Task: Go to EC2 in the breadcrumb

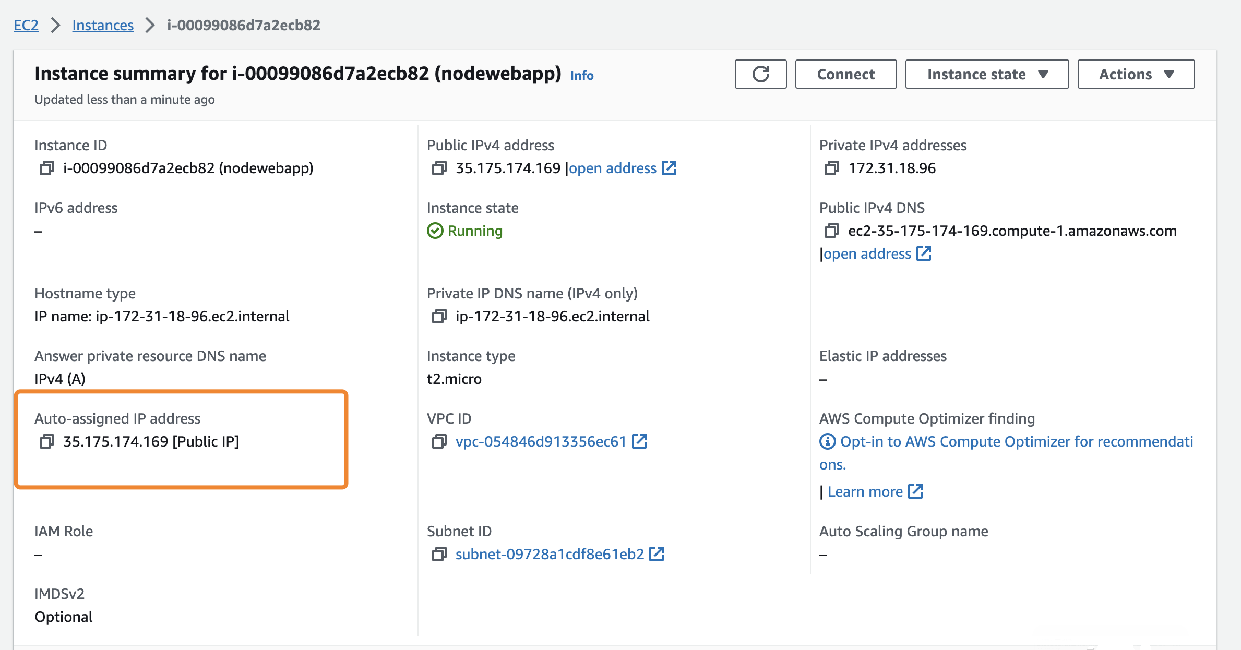Action: (26, 25)
